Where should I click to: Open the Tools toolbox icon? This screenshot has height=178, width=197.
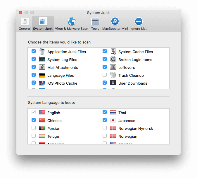[x=95, y=22]
